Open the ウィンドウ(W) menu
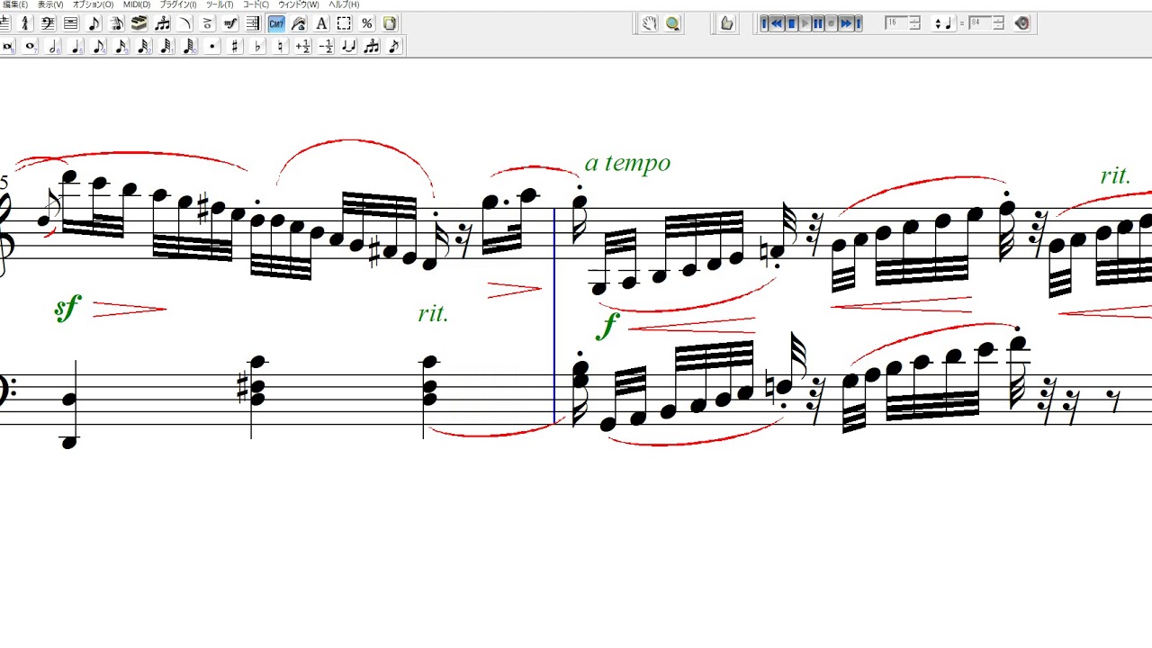Screen dimensions: 1152x648 pyautogui.click(x=298, y=4)
